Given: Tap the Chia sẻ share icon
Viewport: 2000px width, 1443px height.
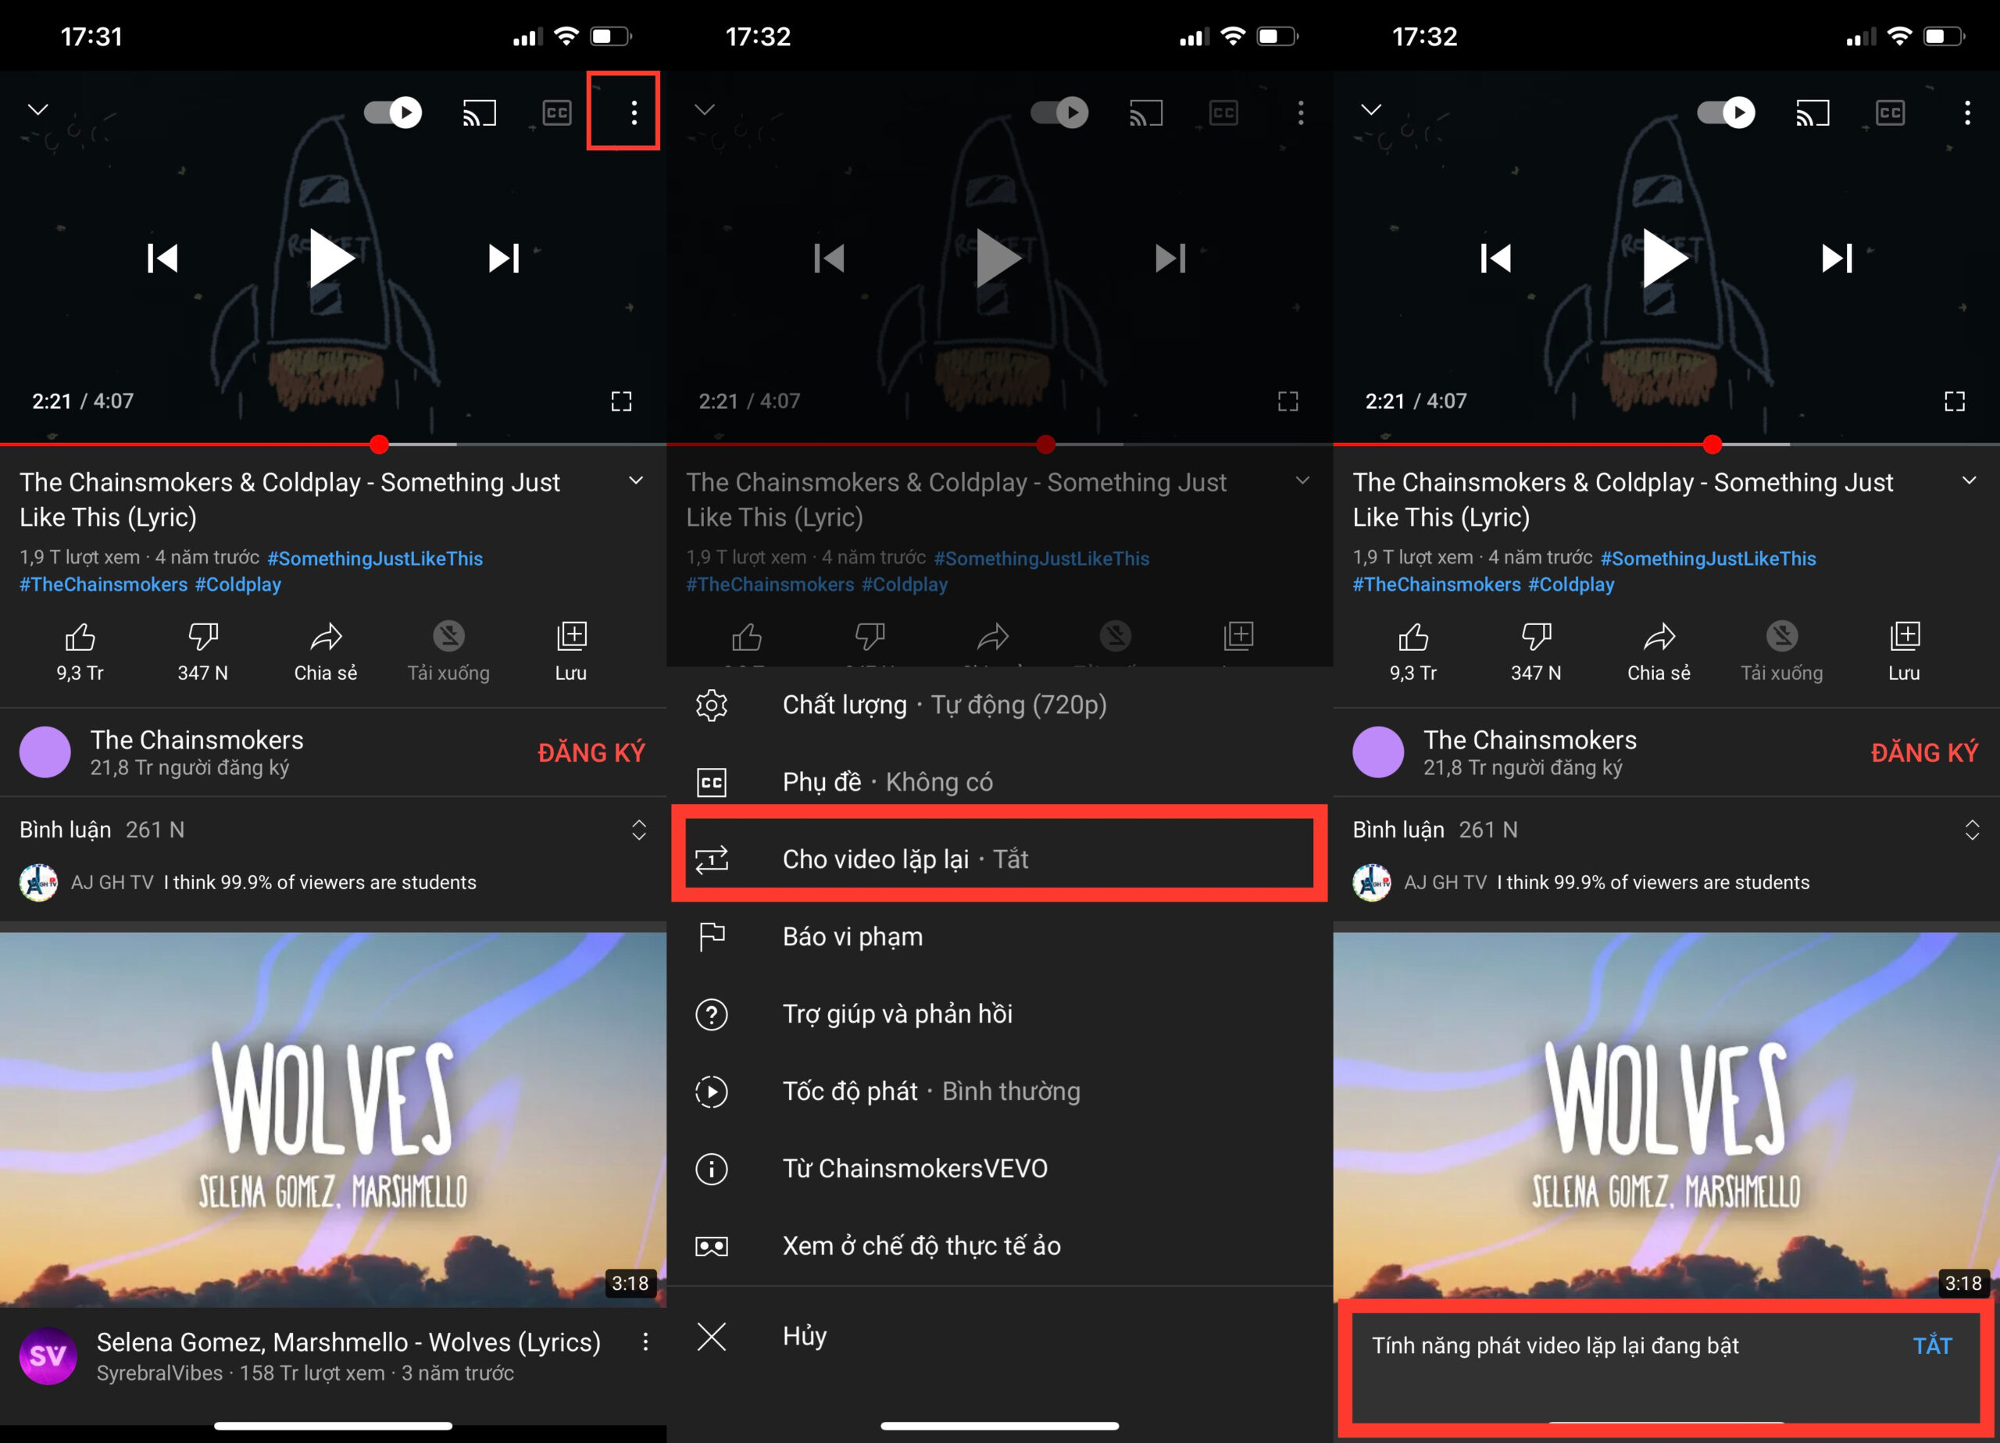Looking at the screenshot, I should pos(326,649).
